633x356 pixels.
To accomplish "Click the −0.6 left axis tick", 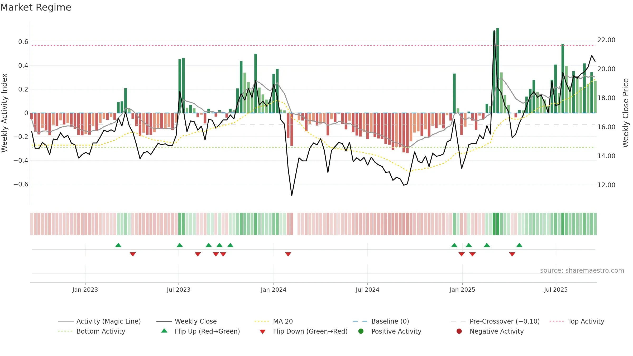I will click(21, 184).
